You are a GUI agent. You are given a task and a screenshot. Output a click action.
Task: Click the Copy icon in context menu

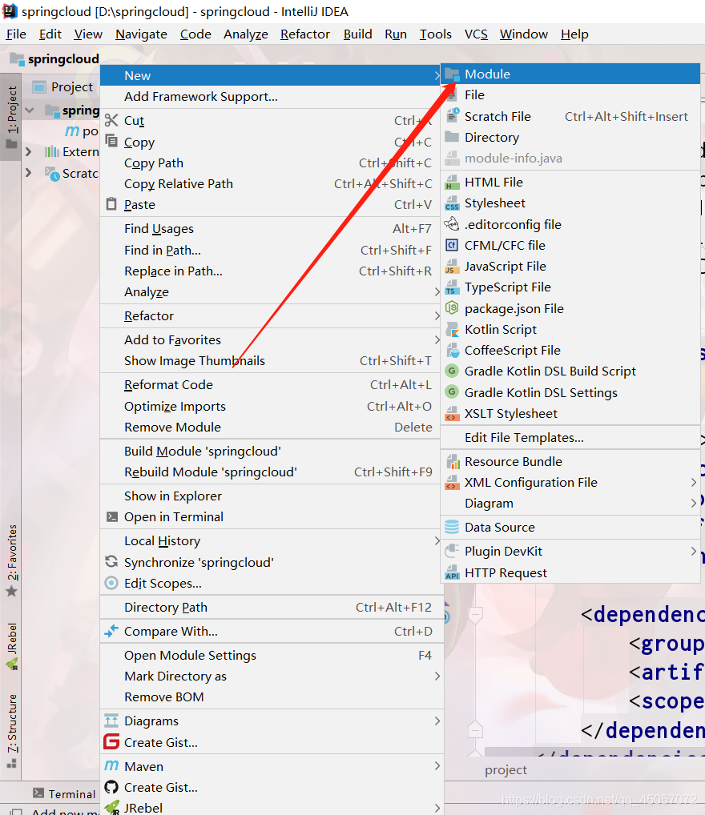pos(111,142)
